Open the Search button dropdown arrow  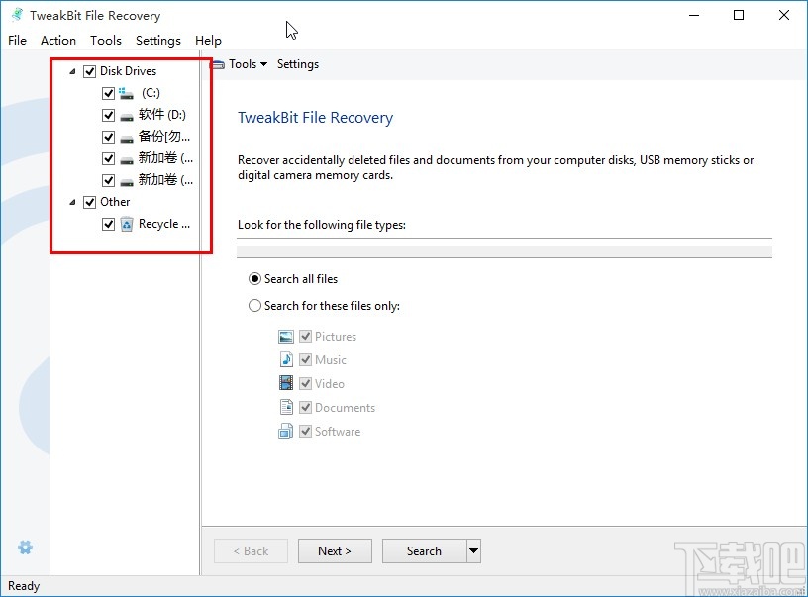pos(473,551)
